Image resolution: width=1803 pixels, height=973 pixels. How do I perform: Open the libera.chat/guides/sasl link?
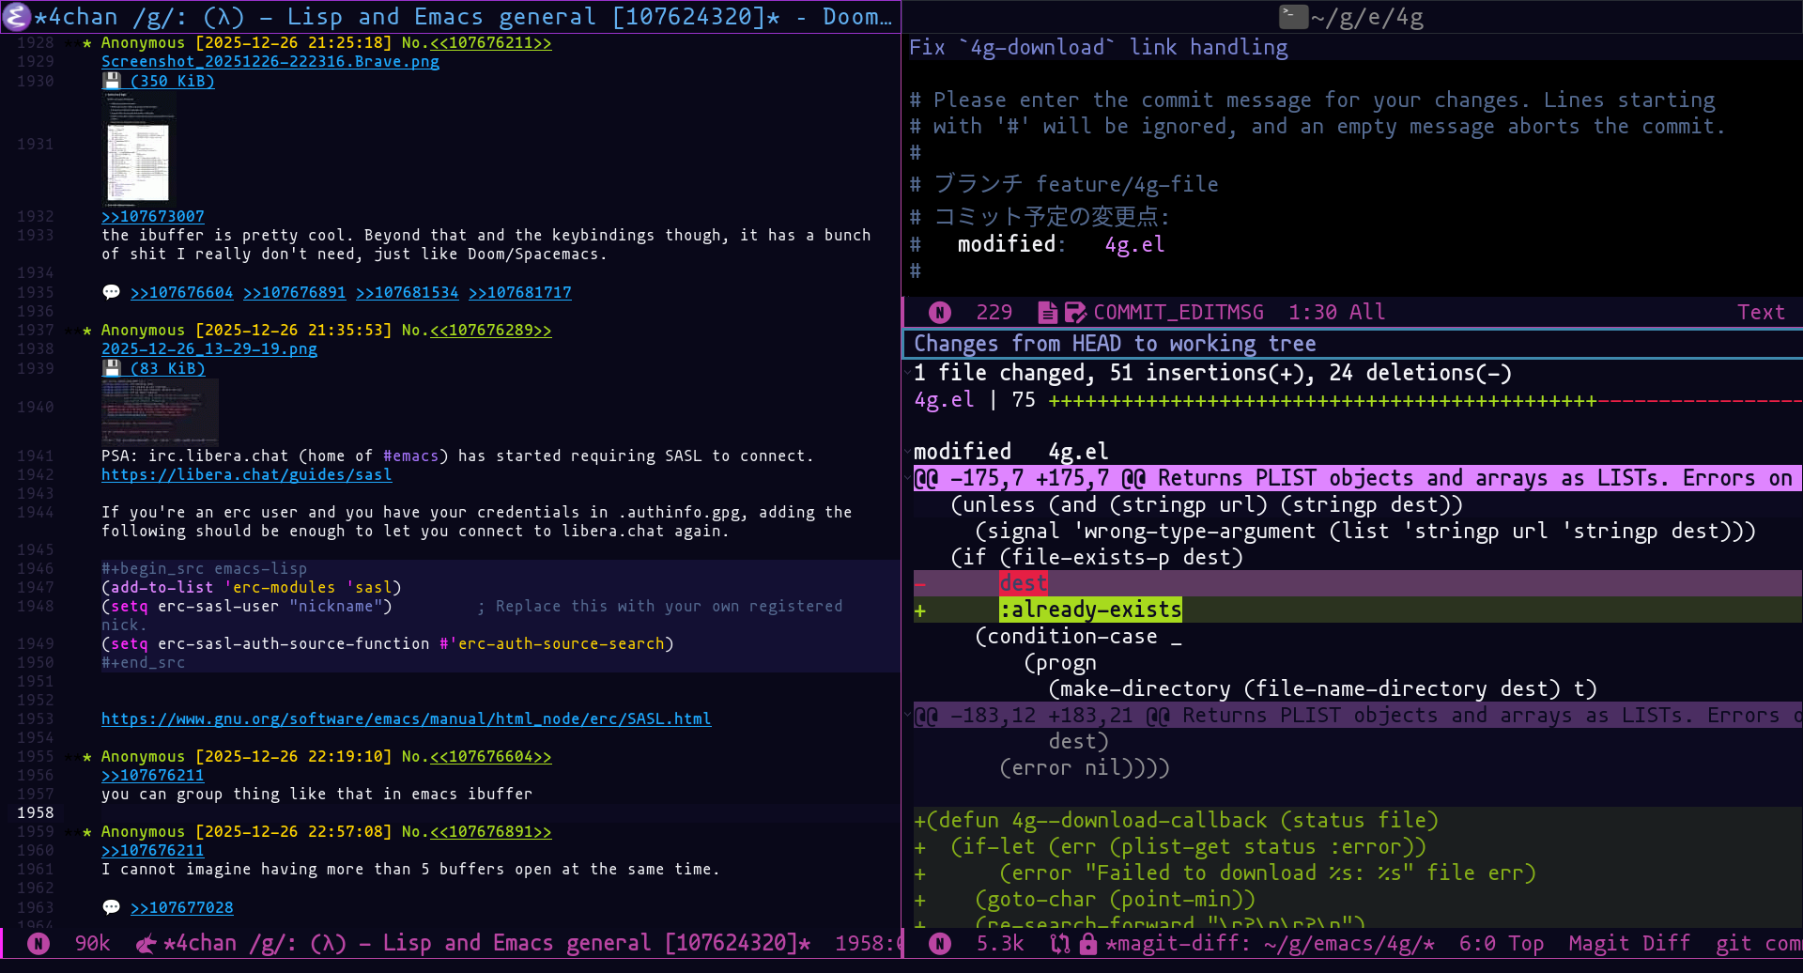pos(247,475)
